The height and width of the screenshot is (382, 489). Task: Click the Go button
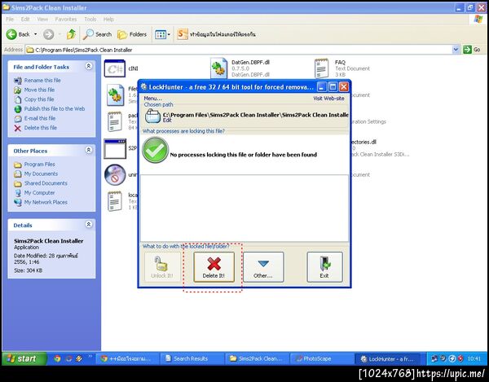point(472,50)
